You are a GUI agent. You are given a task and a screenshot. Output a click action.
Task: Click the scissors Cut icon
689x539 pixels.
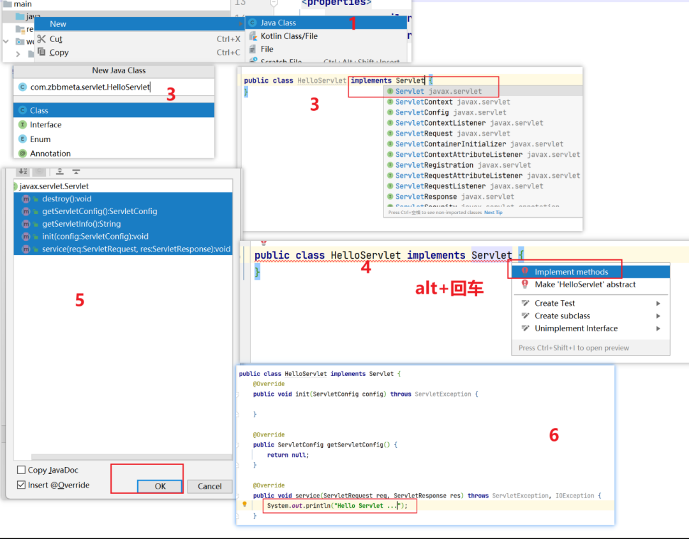click(x=41, y=39)
